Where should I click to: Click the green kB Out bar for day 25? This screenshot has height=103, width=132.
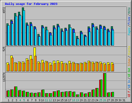pyautogui.click(x=101, y=88)
